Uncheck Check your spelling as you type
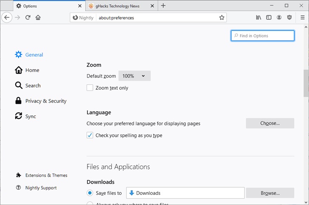The height and width of the screenshot is (205, 309). 90,136
